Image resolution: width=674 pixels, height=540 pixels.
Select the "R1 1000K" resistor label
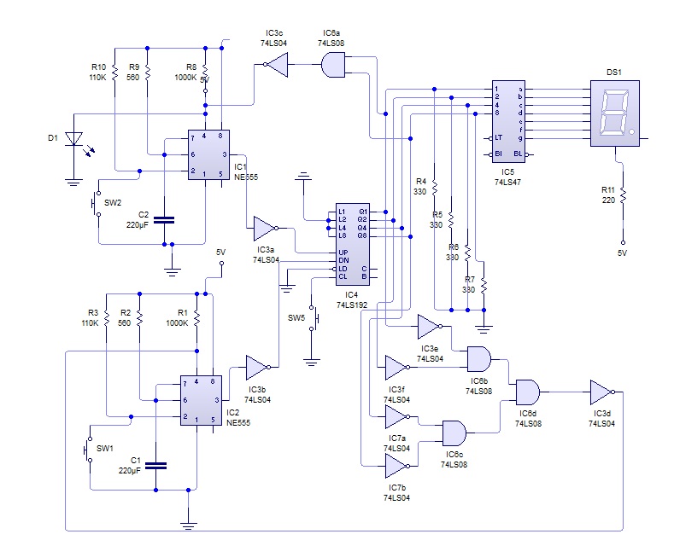click(178, 317)
